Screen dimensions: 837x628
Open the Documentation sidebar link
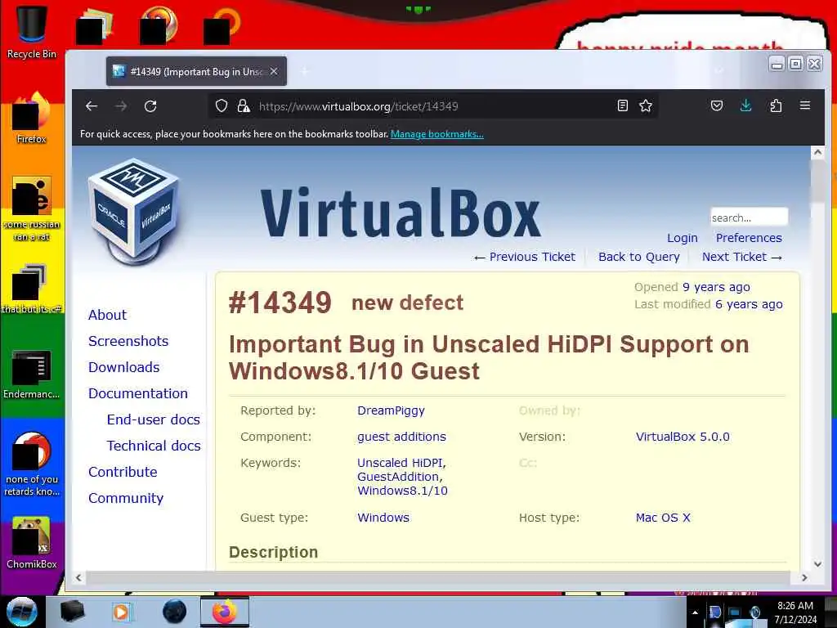click(x=137, y=393)
